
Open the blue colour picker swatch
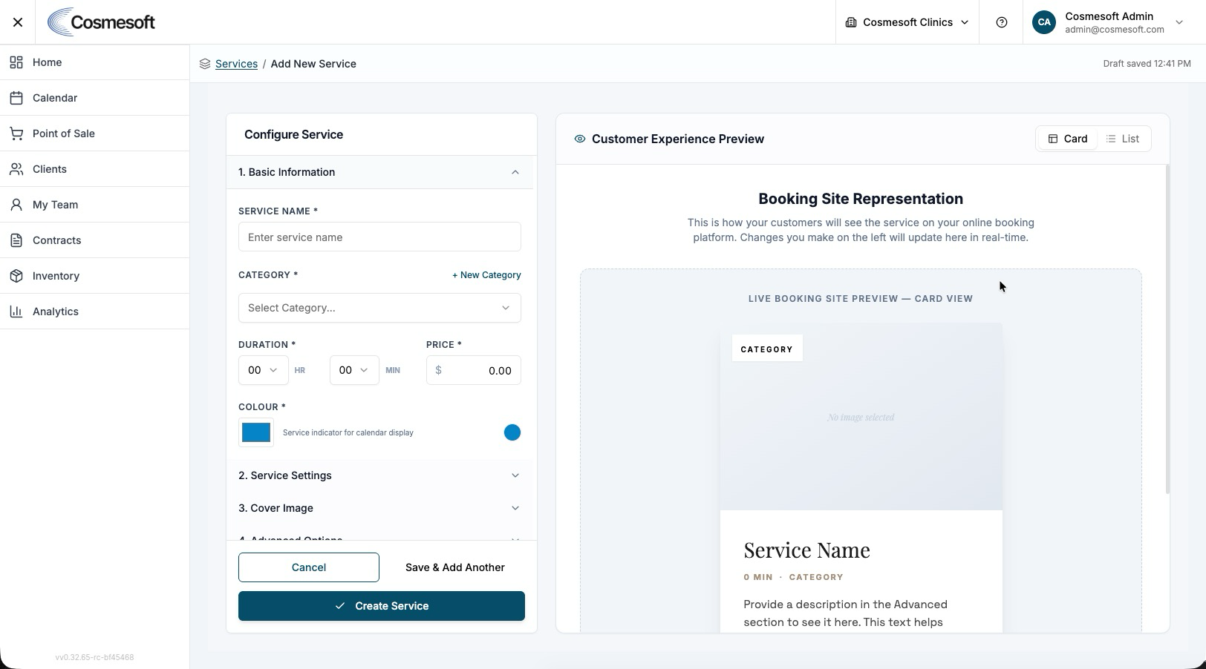tap(256, 432)
